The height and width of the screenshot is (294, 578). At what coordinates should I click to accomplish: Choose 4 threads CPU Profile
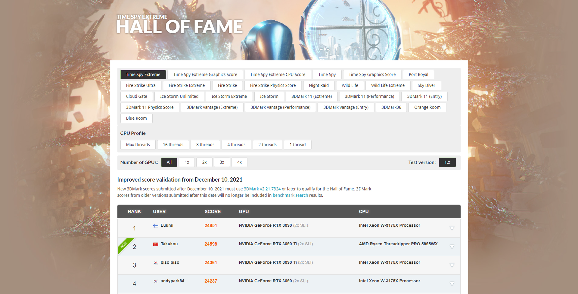click(236, 145)
